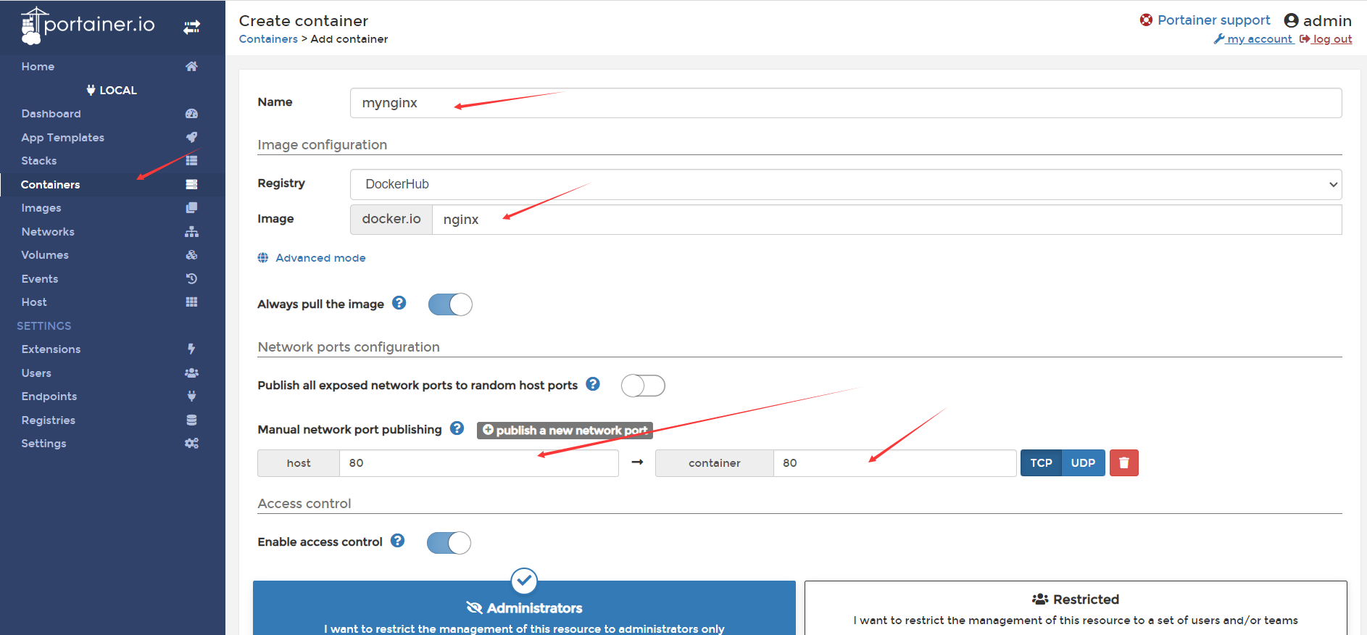Viewport: 1367px width, 635px height.
Task: Click the Stacks list icon
Action: 191,161
